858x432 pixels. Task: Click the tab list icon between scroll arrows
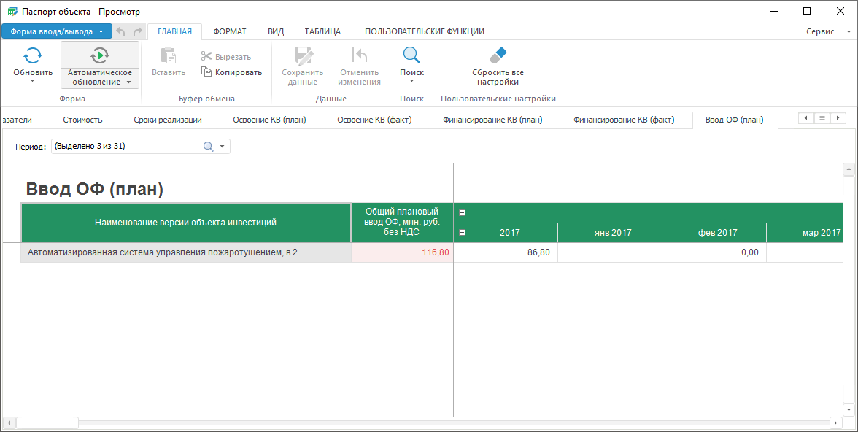[x=822, y=118]
